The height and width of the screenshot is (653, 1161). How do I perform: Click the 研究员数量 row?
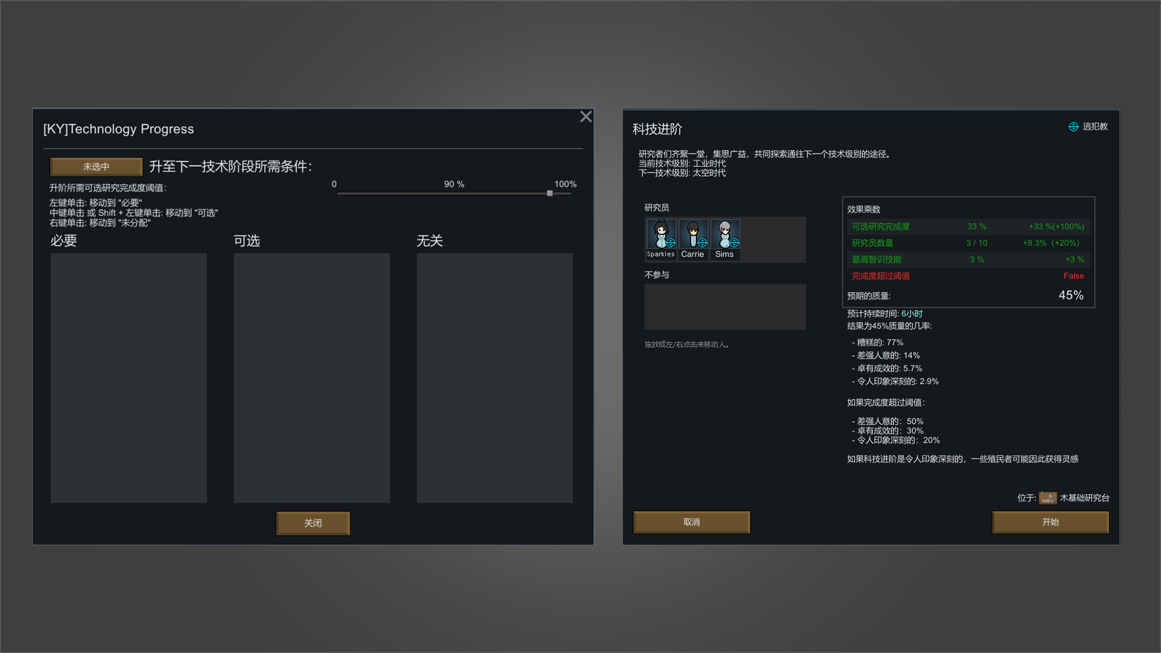click(x=968, y=243)
